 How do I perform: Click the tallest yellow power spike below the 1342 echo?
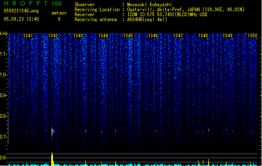[52, 159]
